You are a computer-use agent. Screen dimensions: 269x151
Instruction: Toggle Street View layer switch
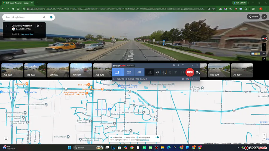pos(157,137)
